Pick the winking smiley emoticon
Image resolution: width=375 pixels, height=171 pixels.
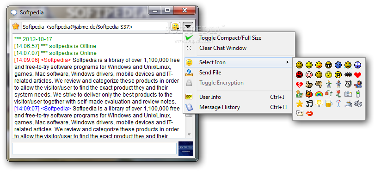point(309,65)
